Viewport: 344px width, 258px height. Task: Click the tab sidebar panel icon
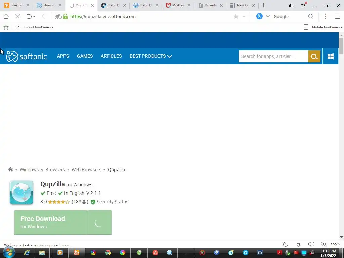(x=291, y=6)
